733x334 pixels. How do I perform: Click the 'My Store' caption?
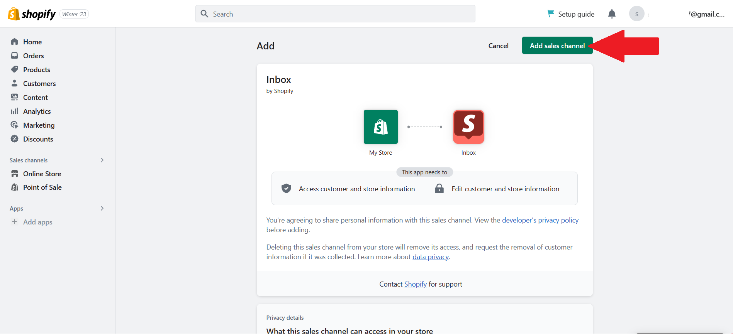pyautogui.click(x=381, y=153)
